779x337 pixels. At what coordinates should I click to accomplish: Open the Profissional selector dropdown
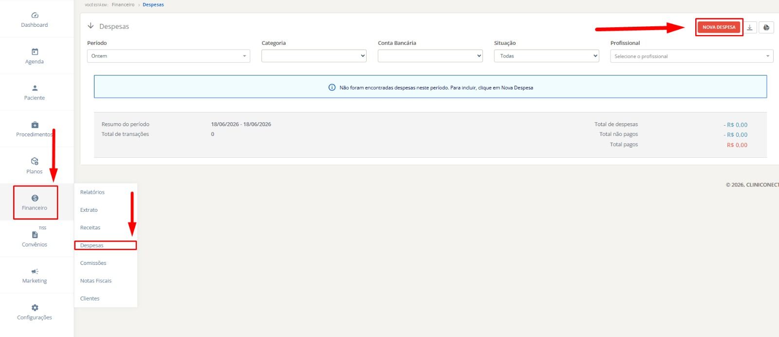tap(692, 56)
